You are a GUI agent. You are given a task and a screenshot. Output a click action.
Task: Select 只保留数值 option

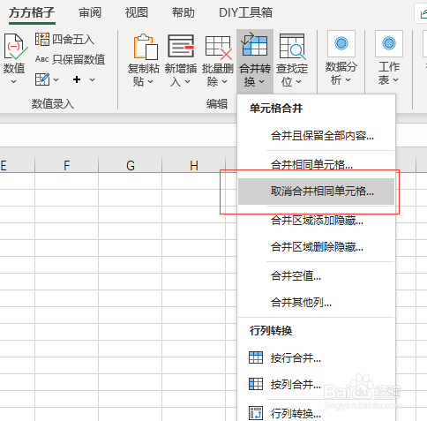[71, 59]
